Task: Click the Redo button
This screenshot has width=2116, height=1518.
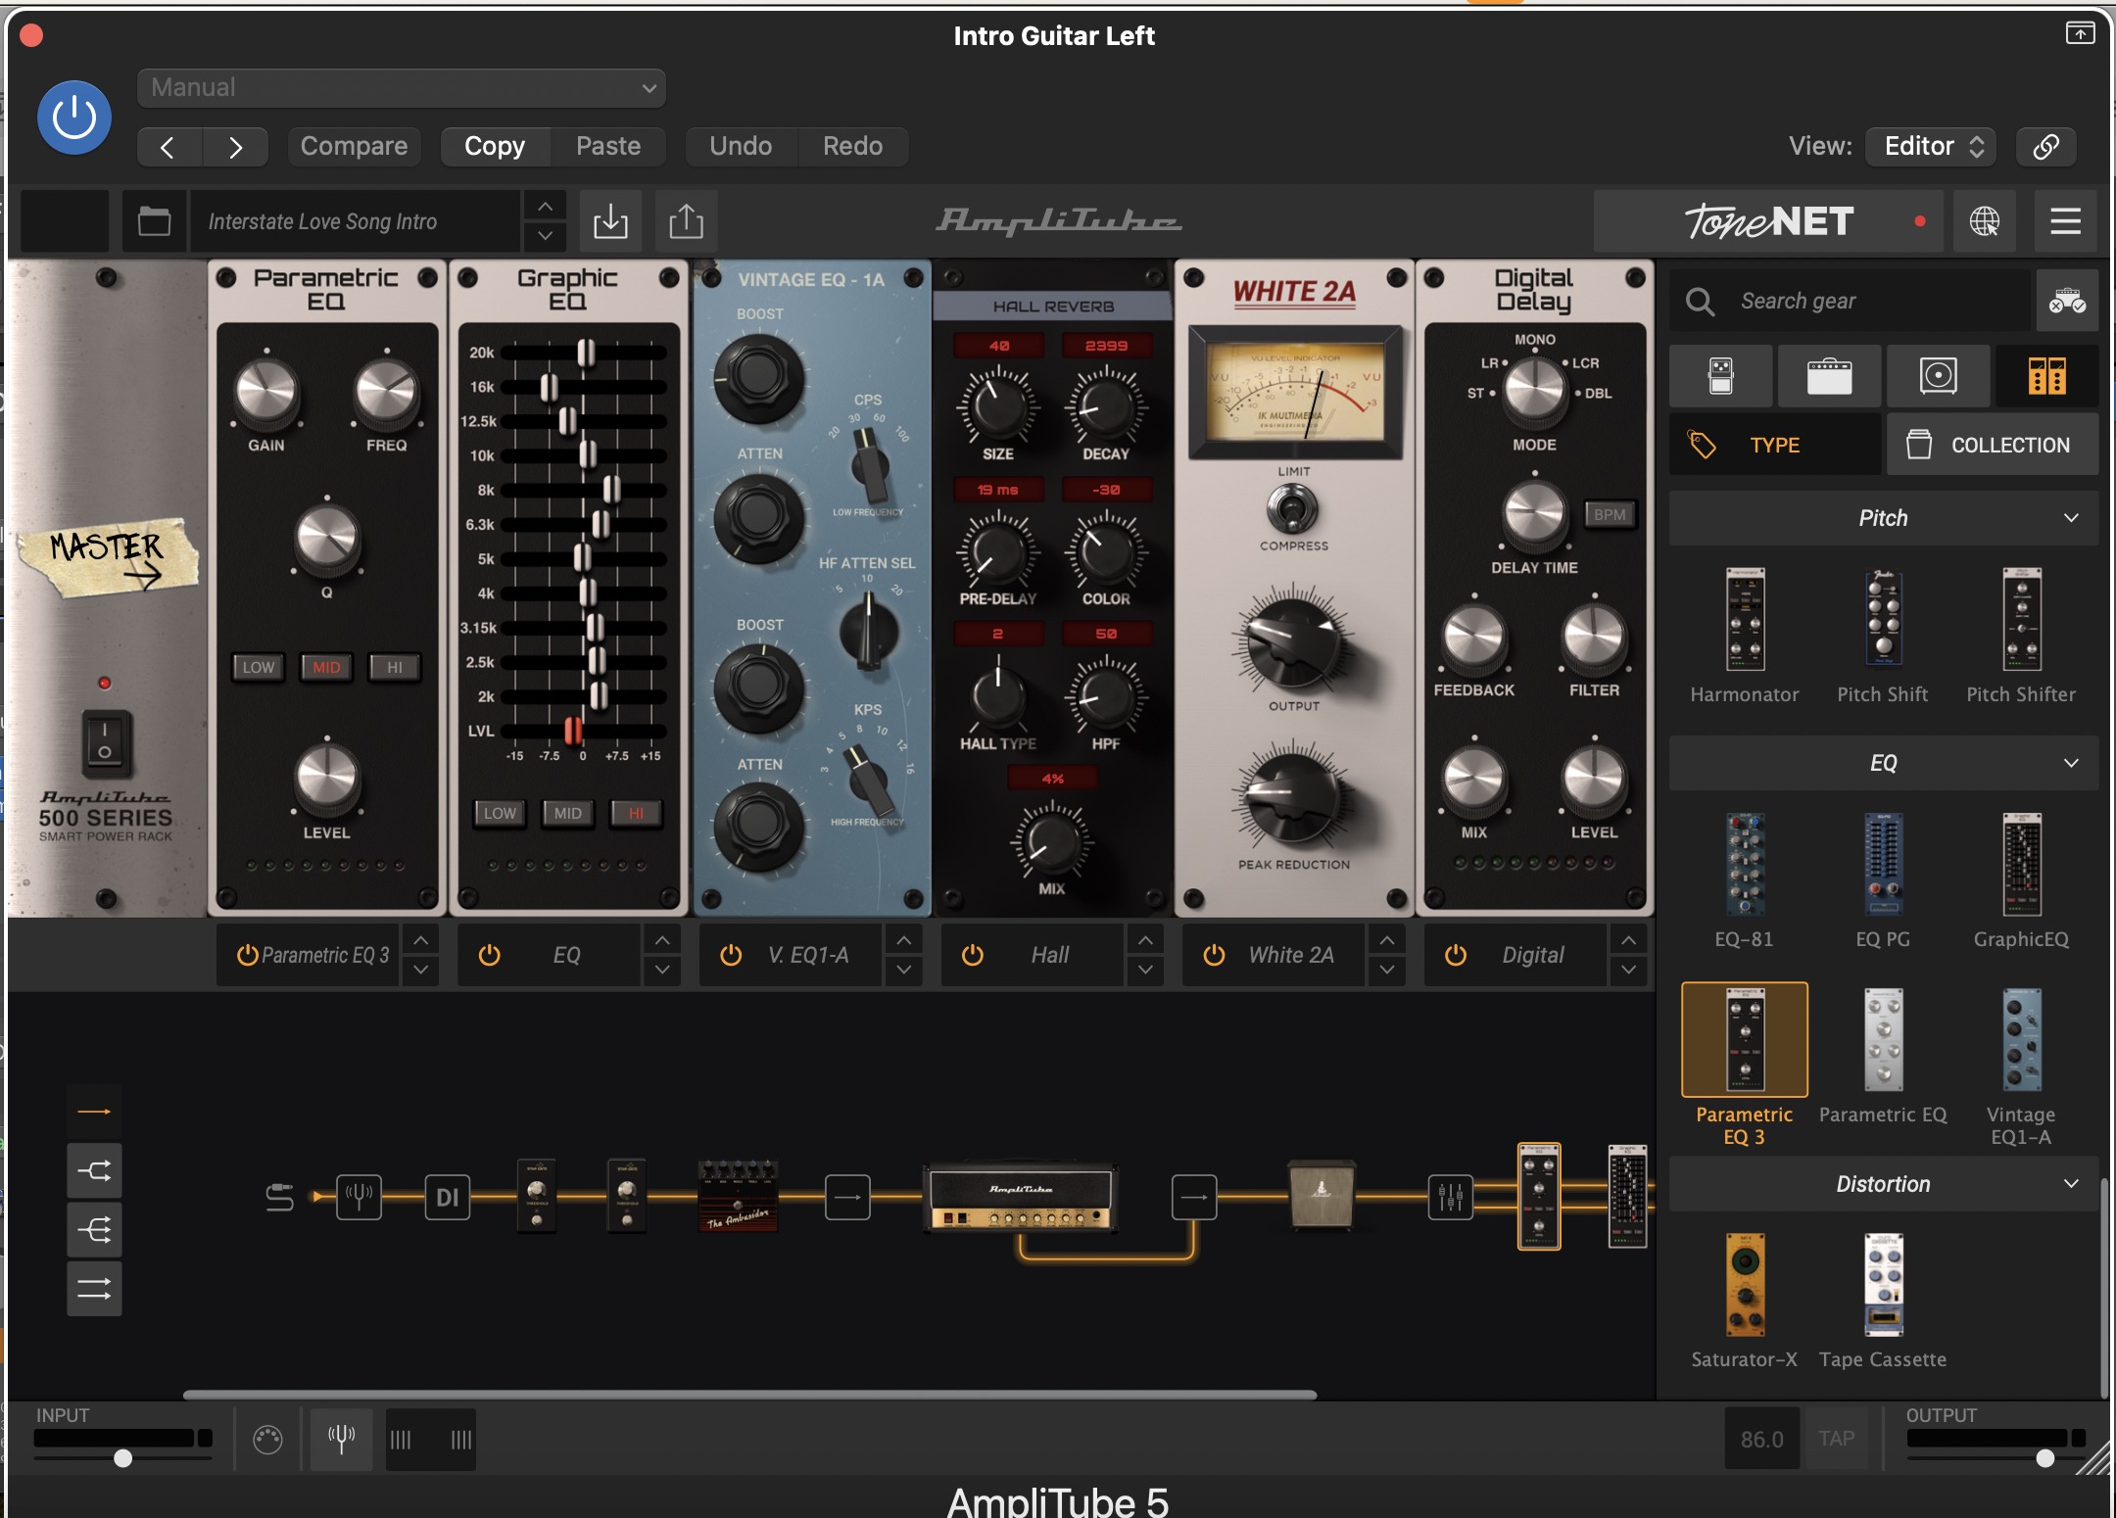Action: click(852, 147)
